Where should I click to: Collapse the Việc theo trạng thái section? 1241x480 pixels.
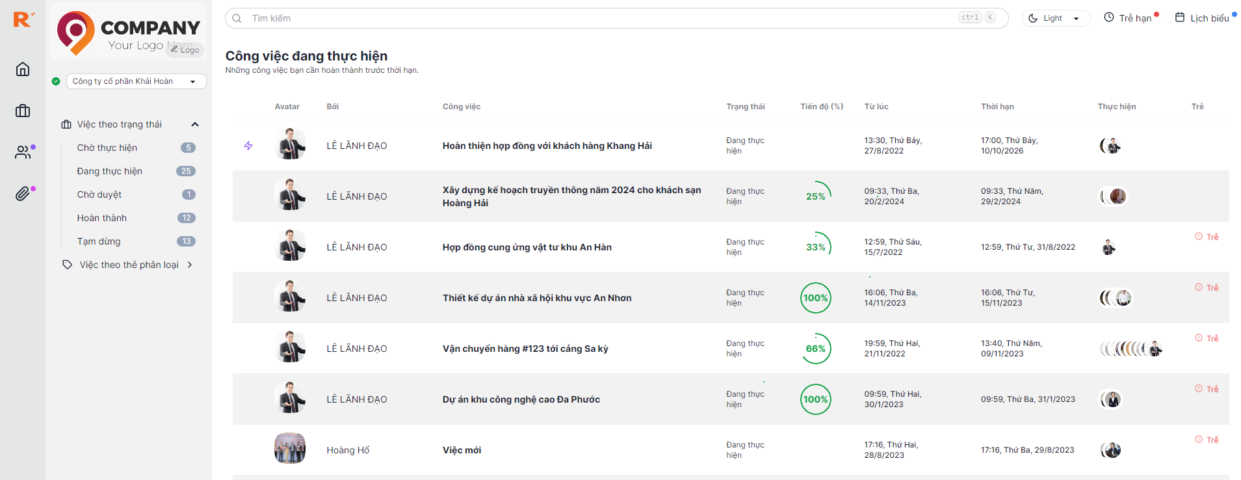tap(194, 124)
